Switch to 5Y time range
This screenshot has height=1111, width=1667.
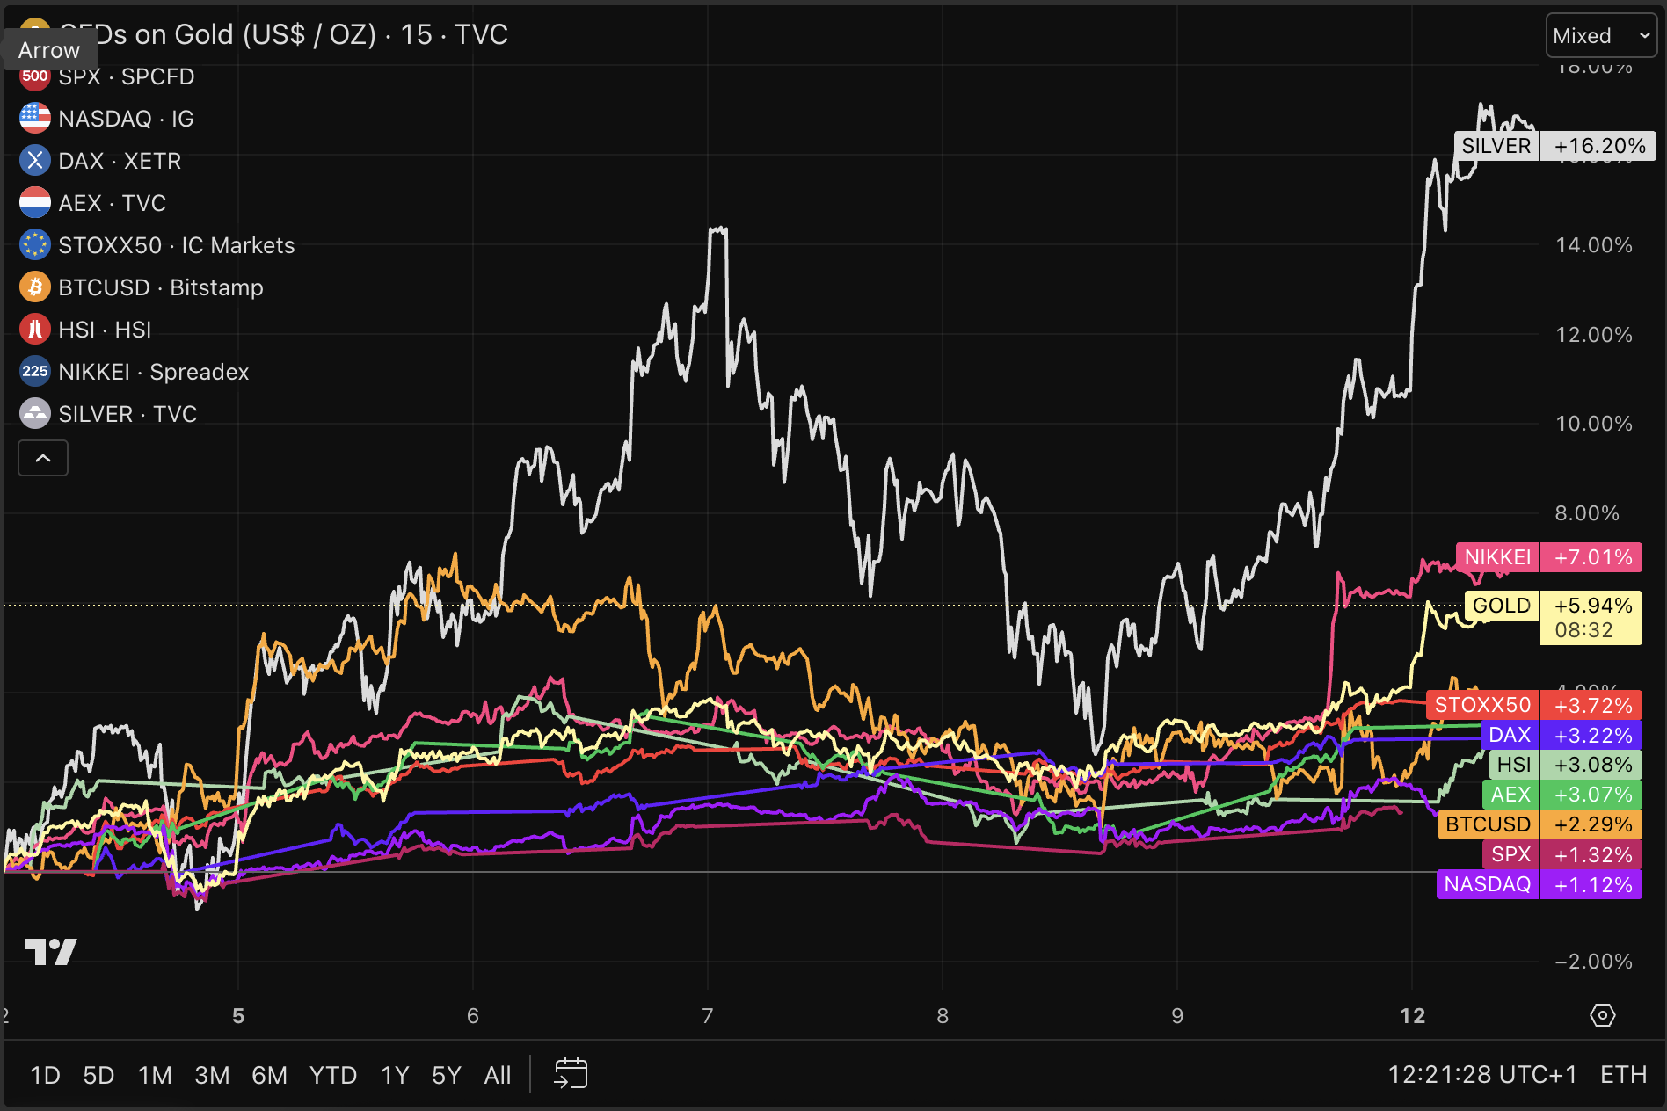(x=446, y=1075)
